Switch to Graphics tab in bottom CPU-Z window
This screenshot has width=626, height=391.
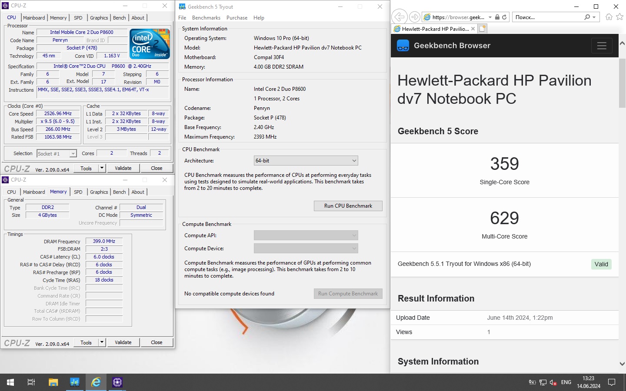[99, 192]
